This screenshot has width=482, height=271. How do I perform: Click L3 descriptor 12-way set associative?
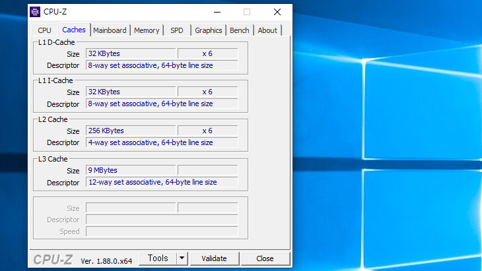point(162,182)
